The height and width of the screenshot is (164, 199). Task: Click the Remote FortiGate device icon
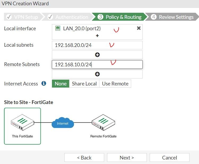pyautogui.click(x=103, y=122)
